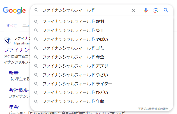The image size is (177, 114).
Task: Click the magnifier icon beside the ゴミ suggestion
Action: [x=36, y=48]
